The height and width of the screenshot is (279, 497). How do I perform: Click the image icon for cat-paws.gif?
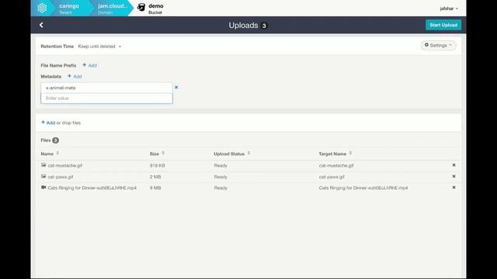point(43,176)
